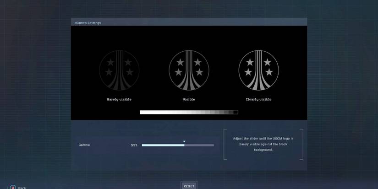The image size is (378, 189).
Task: Click the Reset button
Action: coord(189,186)
